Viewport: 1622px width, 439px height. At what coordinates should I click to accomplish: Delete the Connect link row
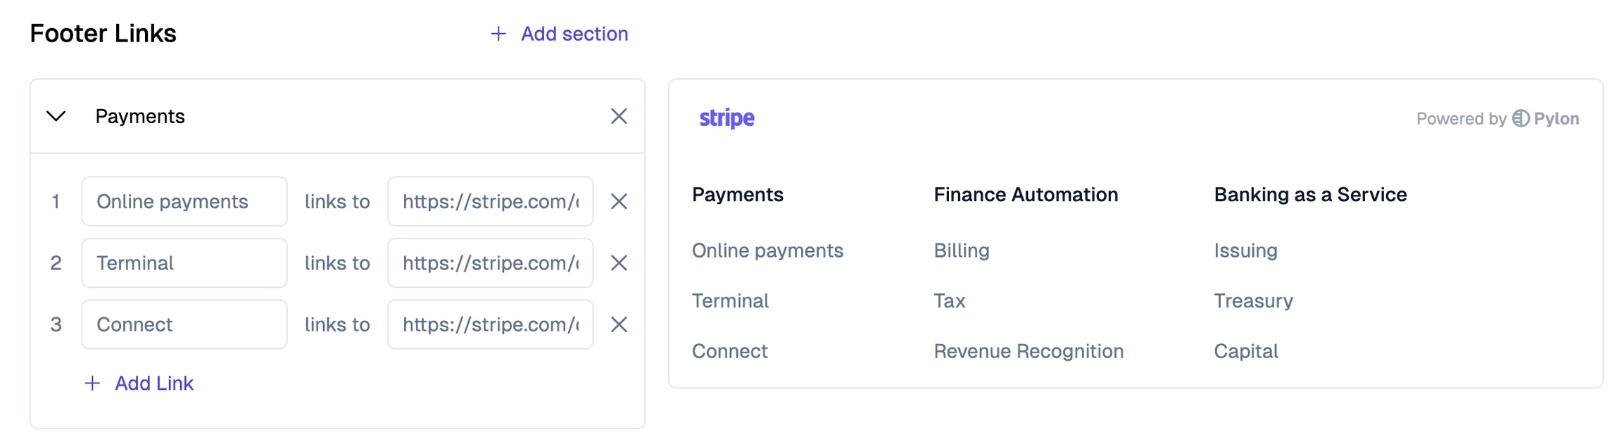point(619,324)
